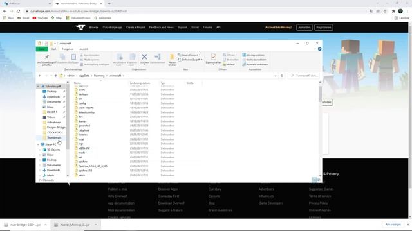Screen dimensions: 412x231
Task: Click the Registrieren button on CurseForge
Action: pyautogui.click(x=323, y=27)
